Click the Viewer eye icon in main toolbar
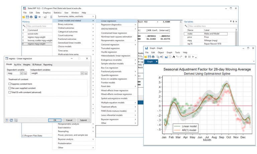 [39, 17]
